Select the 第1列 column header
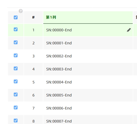The height and width of the screenshot is (124, 137). click(x=88, y=17)
